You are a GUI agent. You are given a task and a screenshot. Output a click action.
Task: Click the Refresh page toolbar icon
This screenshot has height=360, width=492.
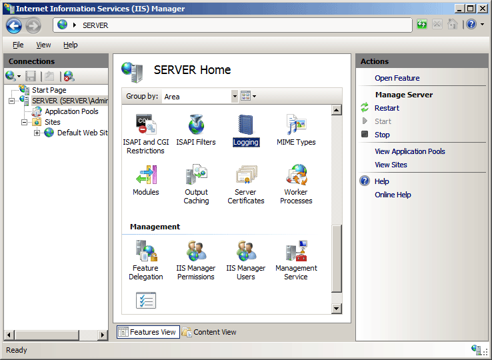click(422, 24)
